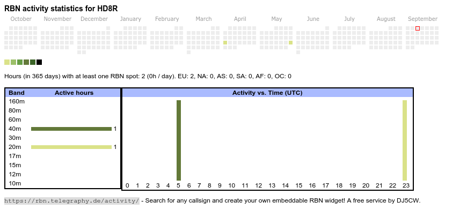Click the 10m band row label

(15, 183)
